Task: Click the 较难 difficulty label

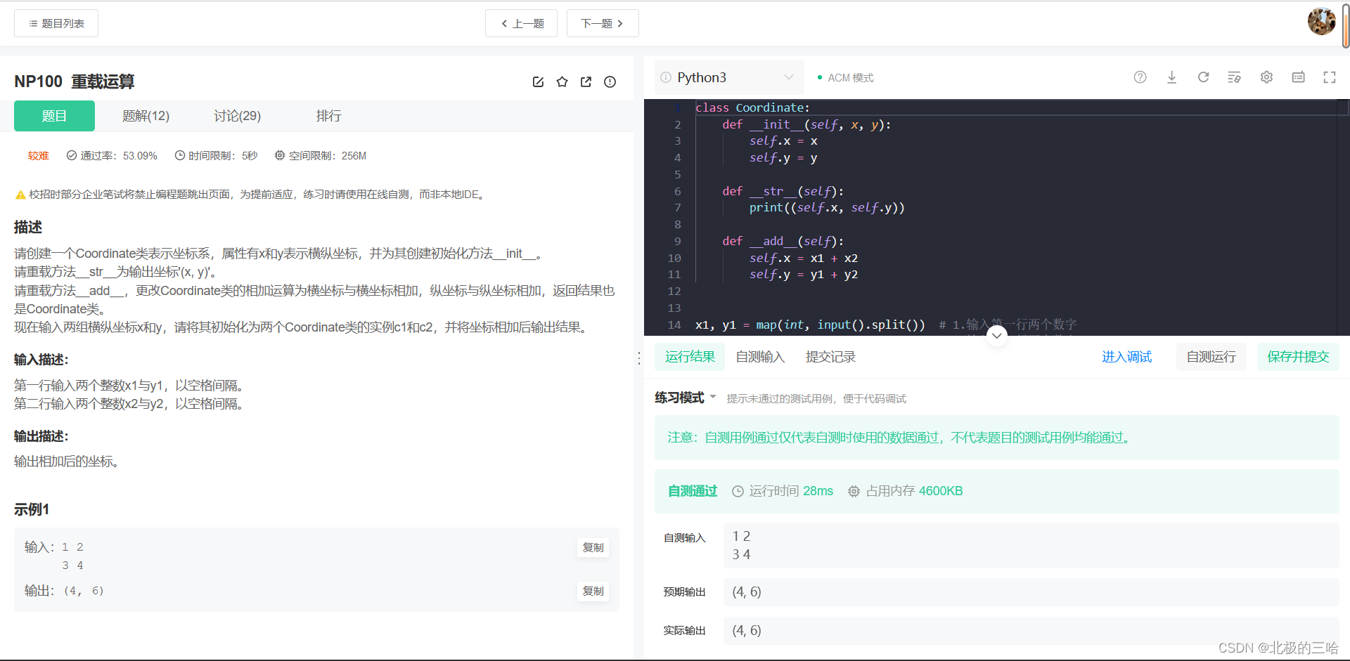Action: tap(39, 156)
